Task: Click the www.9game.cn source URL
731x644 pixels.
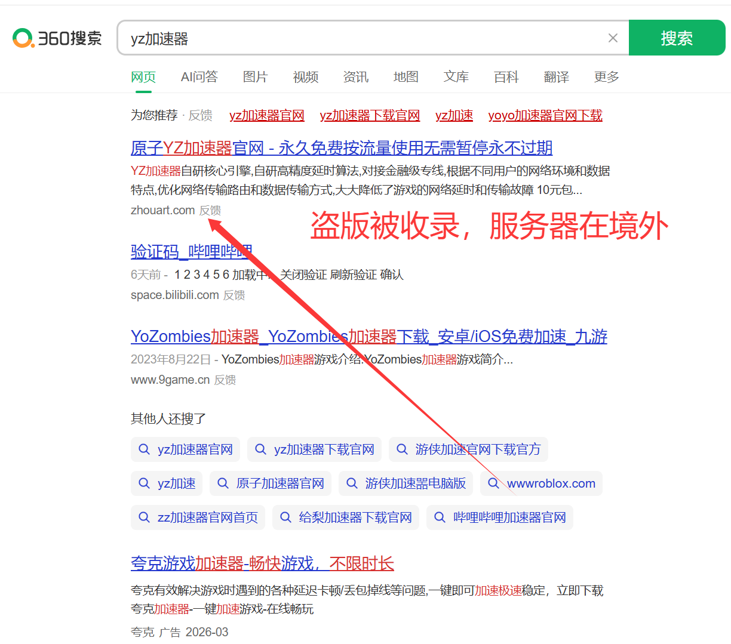Action: [x=170, y=380]
